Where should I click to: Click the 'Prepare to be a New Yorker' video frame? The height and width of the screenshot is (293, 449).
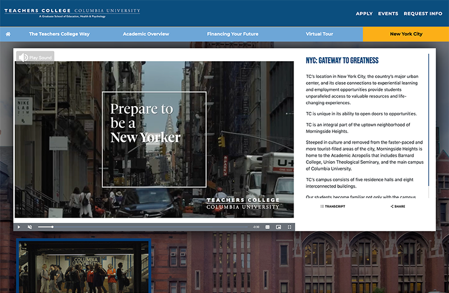click(x=154, y=139)
